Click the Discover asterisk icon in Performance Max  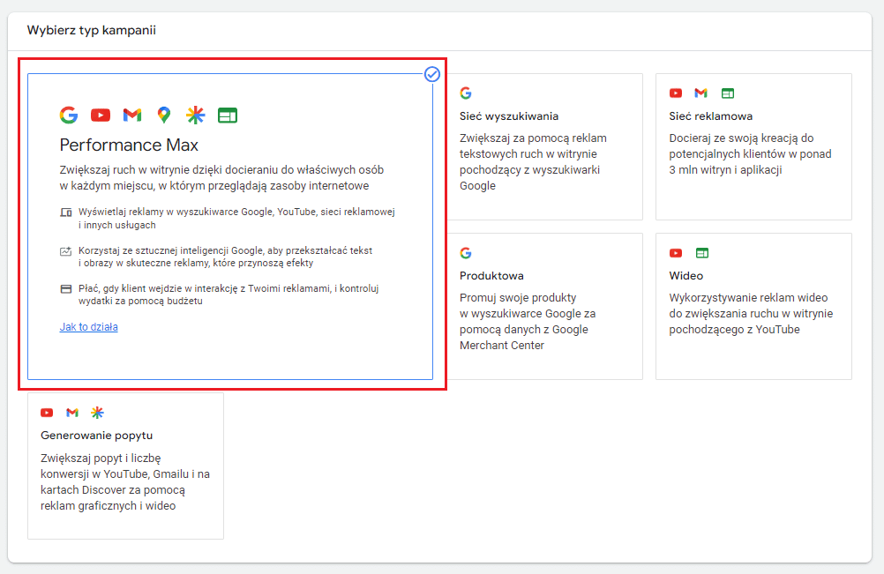[x=195, y=115]
